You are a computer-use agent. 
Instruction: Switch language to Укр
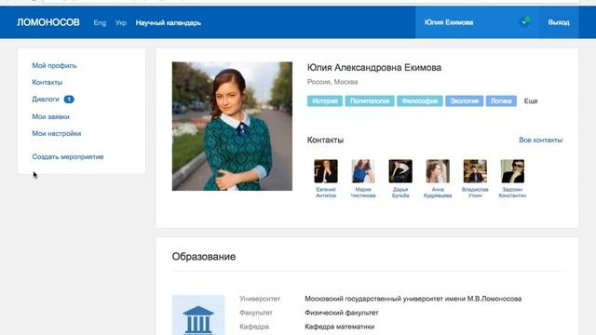point(121,22)
